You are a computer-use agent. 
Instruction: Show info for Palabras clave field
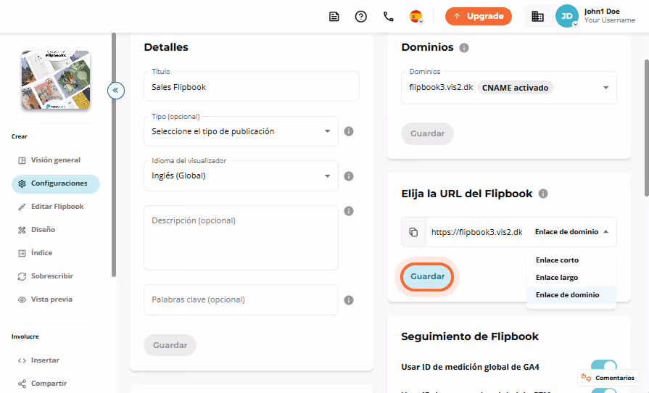[x=349, y=300]
